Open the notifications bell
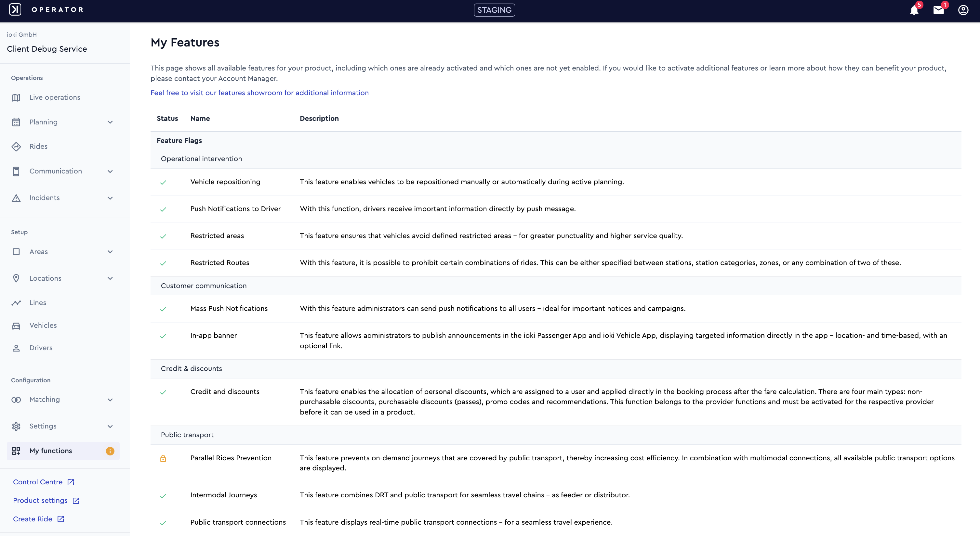The height and width of the screenshot is (536, 980). click(x=914, y=10)
